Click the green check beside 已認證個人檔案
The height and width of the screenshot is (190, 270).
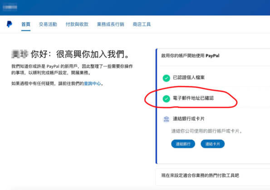pos(166,78)
